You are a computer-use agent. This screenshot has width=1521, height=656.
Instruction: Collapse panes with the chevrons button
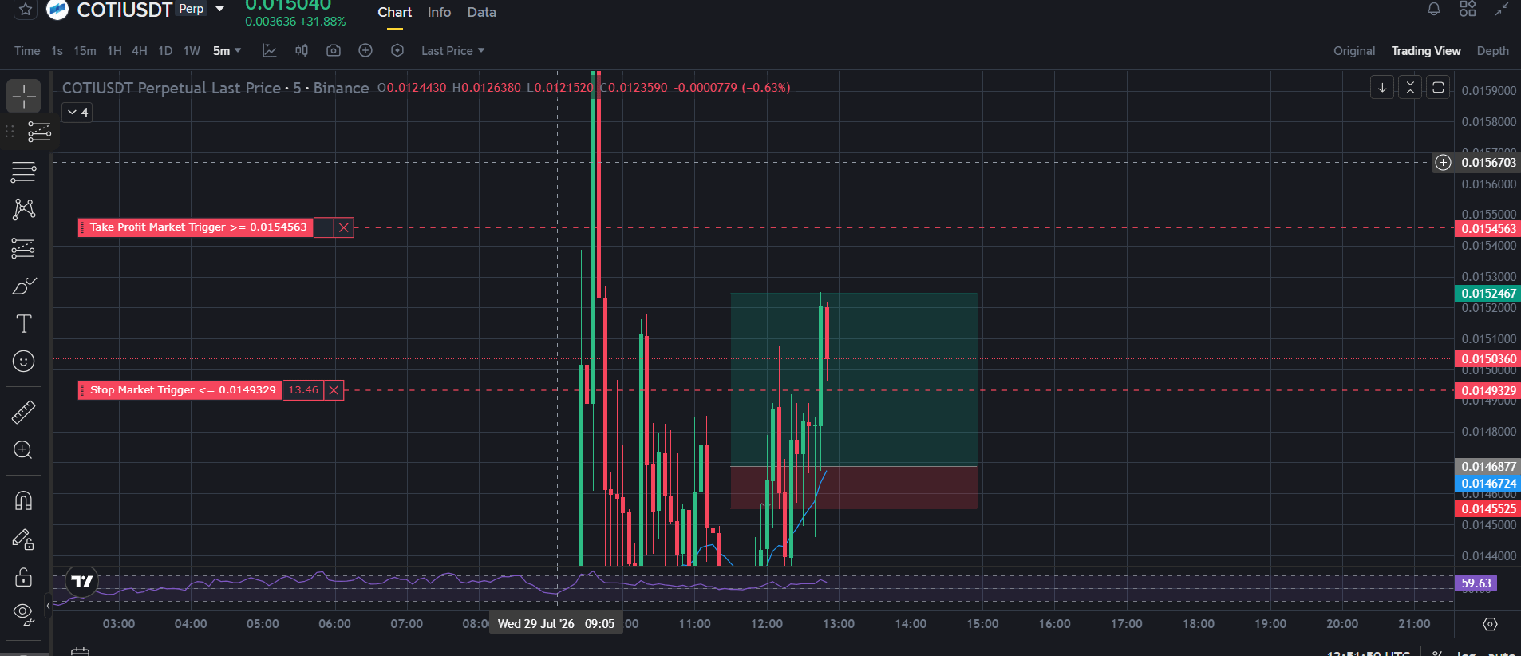tap(1410, 87)
